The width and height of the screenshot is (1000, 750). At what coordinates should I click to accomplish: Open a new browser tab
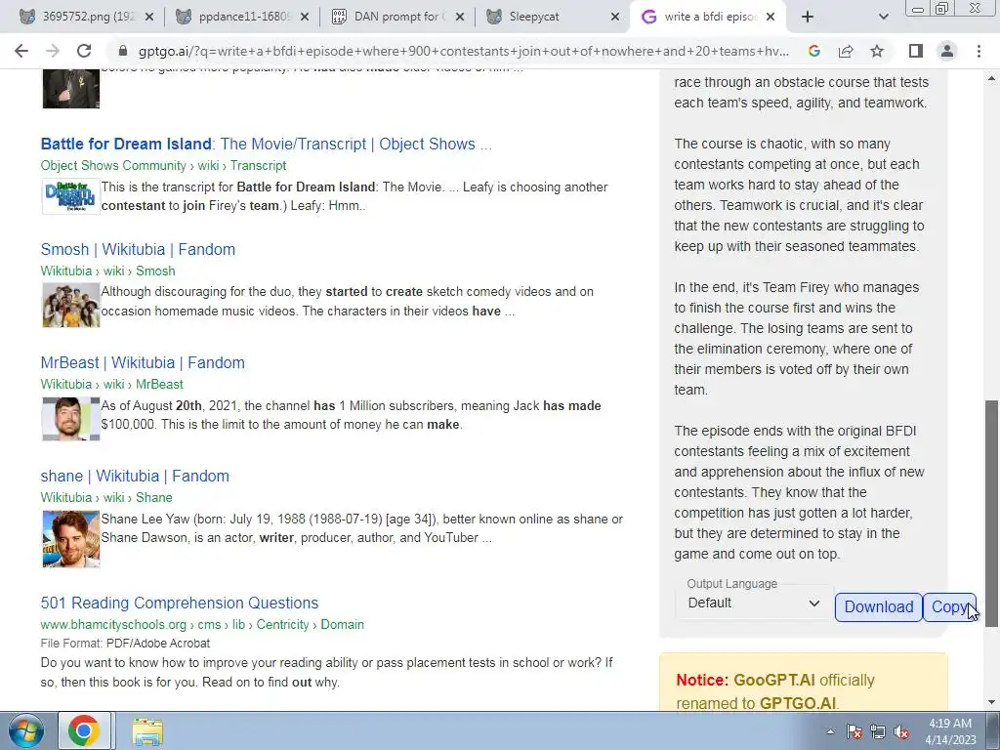808,18
